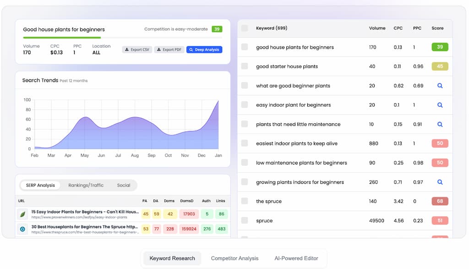
Task: Click DomsD value 17903 in Proven Winners row
Action: coord(189,214)
